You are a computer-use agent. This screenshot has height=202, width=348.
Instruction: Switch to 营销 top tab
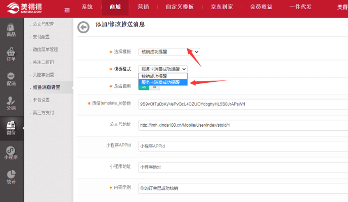point(143,7)
